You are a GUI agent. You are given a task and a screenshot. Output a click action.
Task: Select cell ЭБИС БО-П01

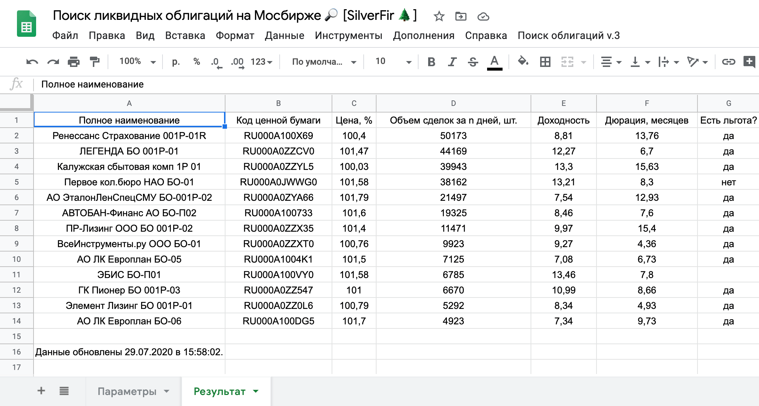[x=129, y=275]
